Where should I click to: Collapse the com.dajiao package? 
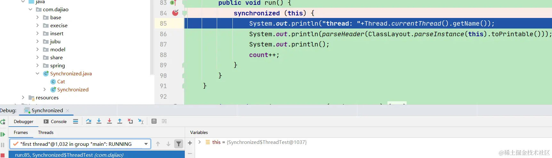(x=30, y=9)
